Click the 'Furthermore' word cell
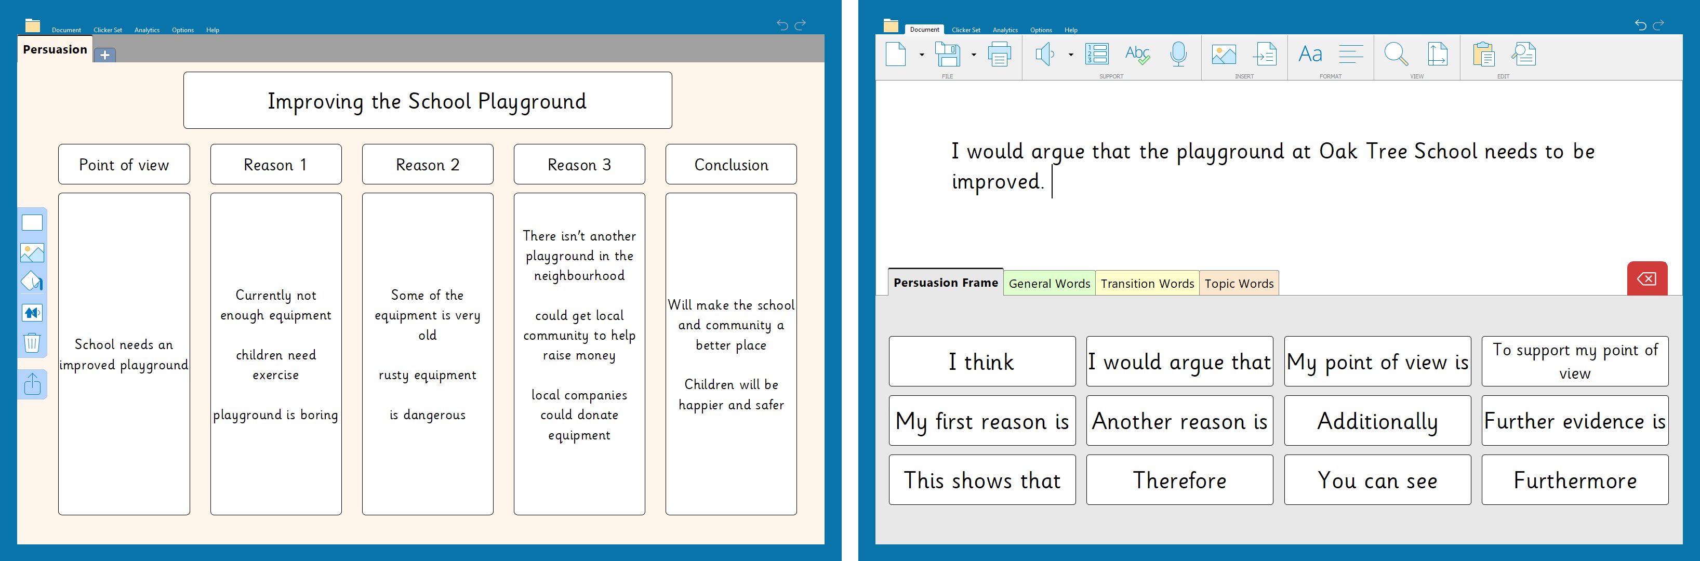This screenshot has width=1700, height=561. coord(1575,480)
